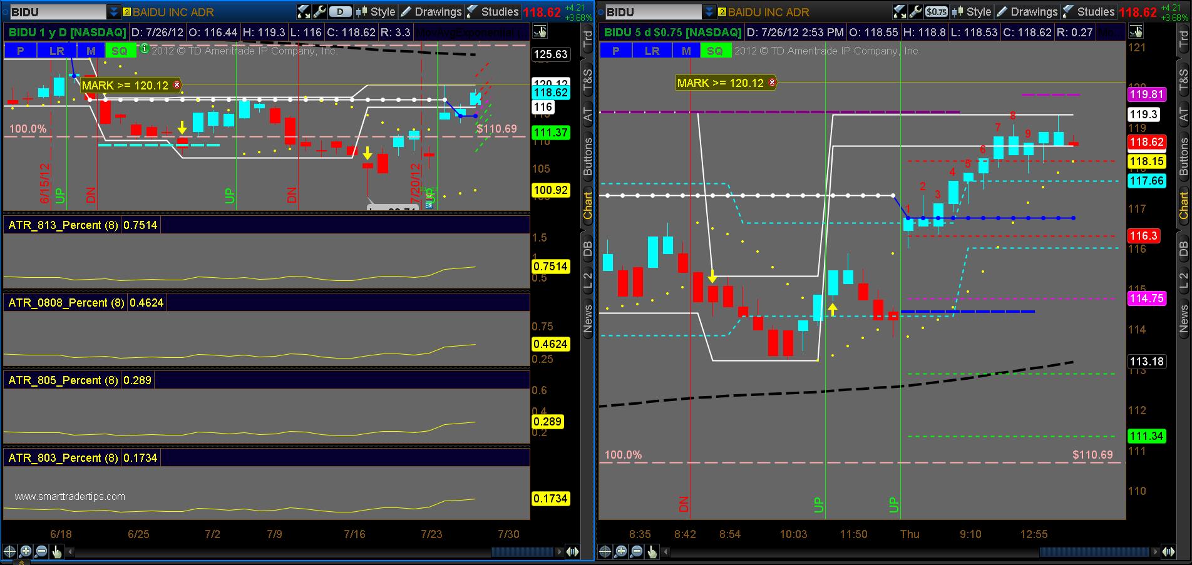Open the Buttons side tab on right chart

click(x=1183, y=156)
